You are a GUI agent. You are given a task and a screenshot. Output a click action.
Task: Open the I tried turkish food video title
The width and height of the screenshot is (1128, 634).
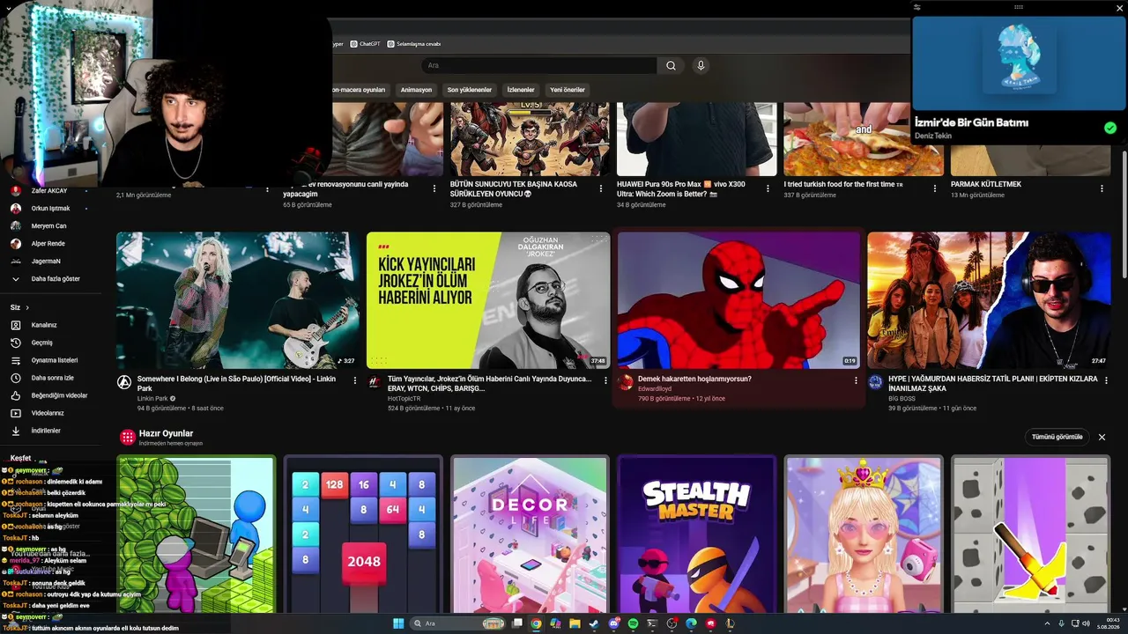[x=843, y=185]
